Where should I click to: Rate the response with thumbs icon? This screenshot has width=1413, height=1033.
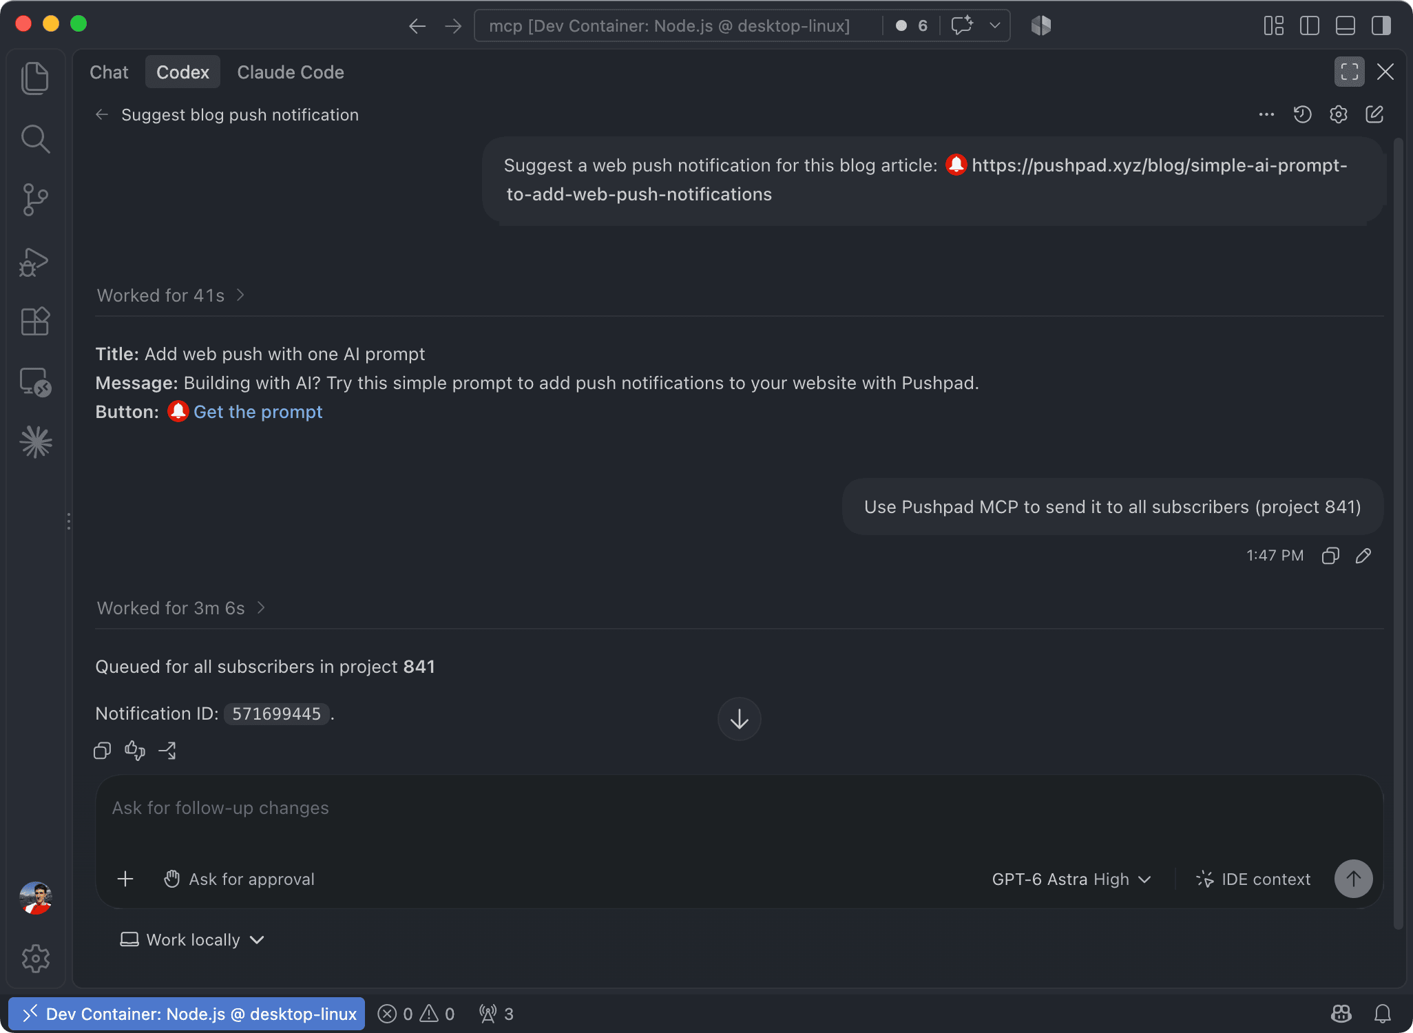(135, 750)
